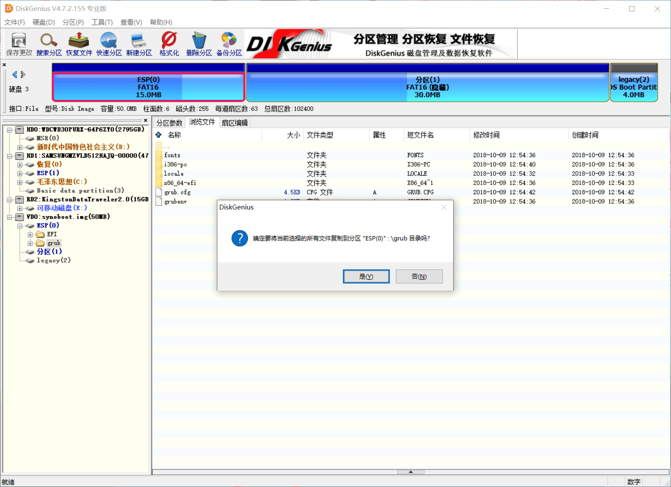
Task: Open the Recover Files (恢复文件) tool
Action: click(x=79, y=44)
